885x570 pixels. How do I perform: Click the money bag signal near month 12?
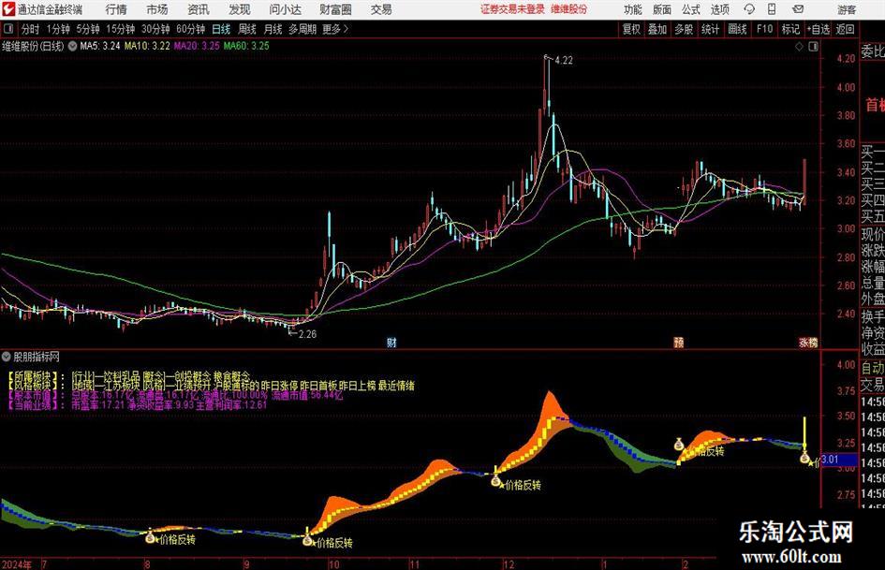pyautogui.click(x=495, y=481)
